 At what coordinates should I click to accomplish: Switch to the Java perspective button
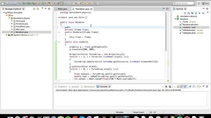(205, 4)
